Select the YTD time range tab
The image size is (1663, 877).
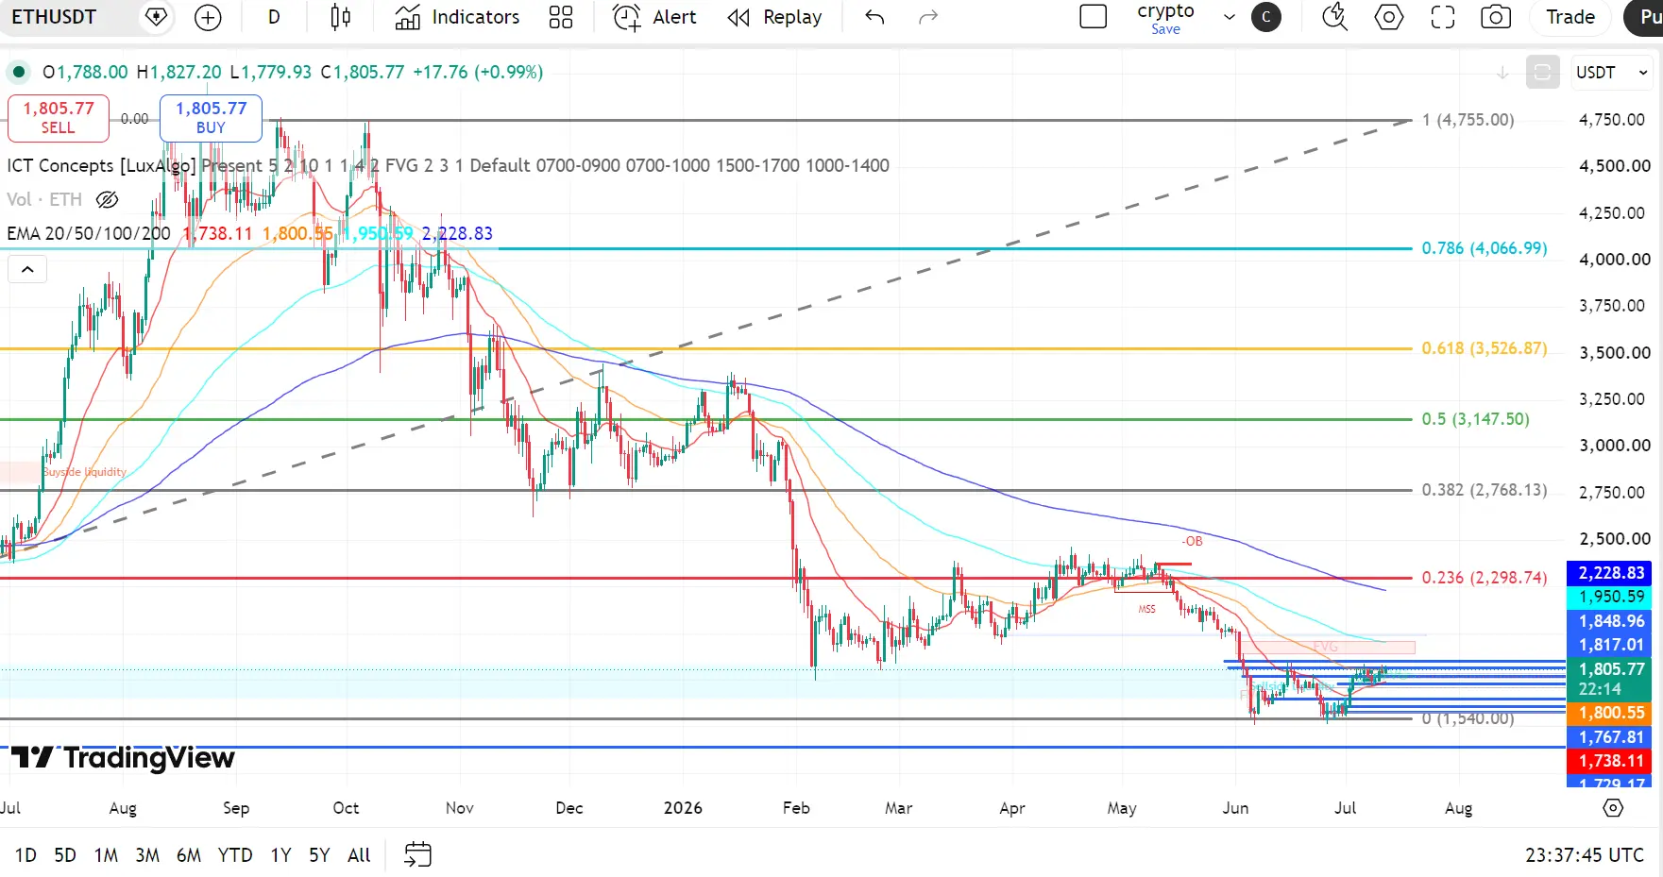(x=235, y=855)
